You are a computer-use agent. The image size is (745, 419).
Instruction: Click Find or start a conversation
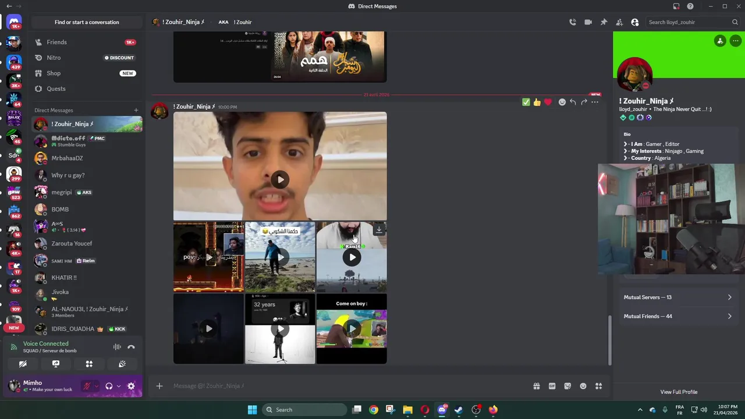click(x=87, y=22)
